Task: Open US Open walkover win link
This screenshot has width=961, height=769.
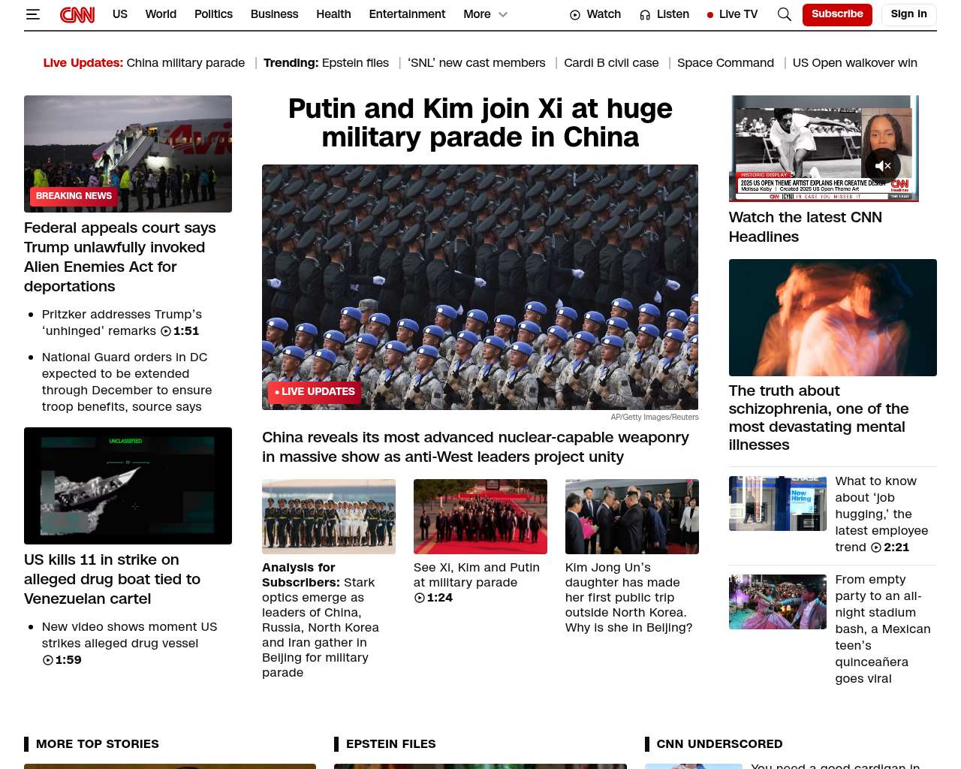Action: point(855,63)
